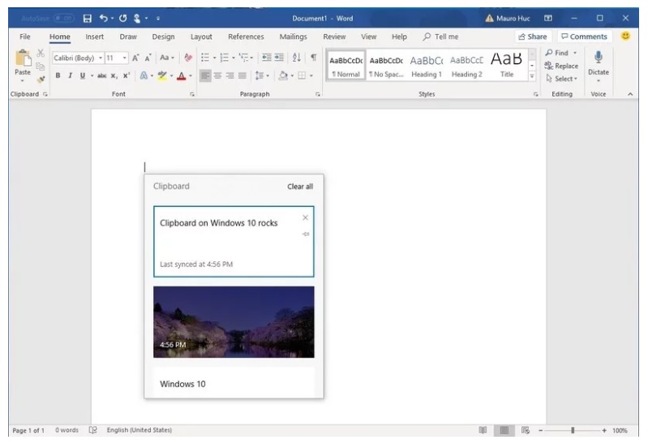Switch to the Review tab
Viewport: 648px width, 444px height.
tap(334, 37)
